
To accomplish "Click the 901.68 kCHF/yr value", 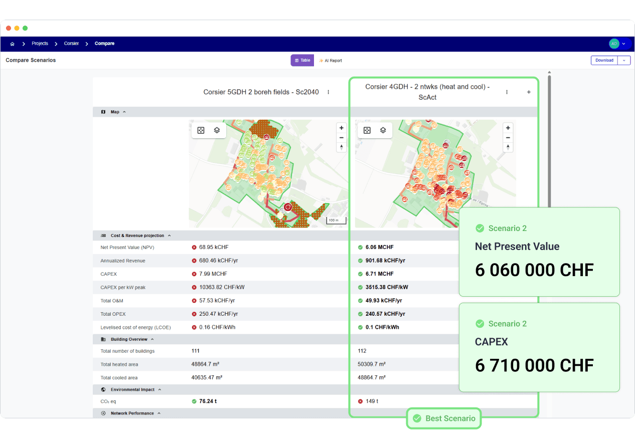I will 385,261.
